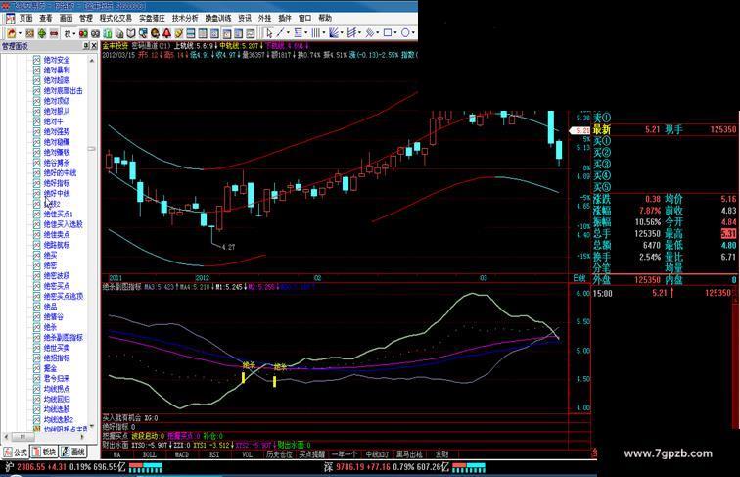Switch to the VOL indicator tab

click(x=247, y=454)
